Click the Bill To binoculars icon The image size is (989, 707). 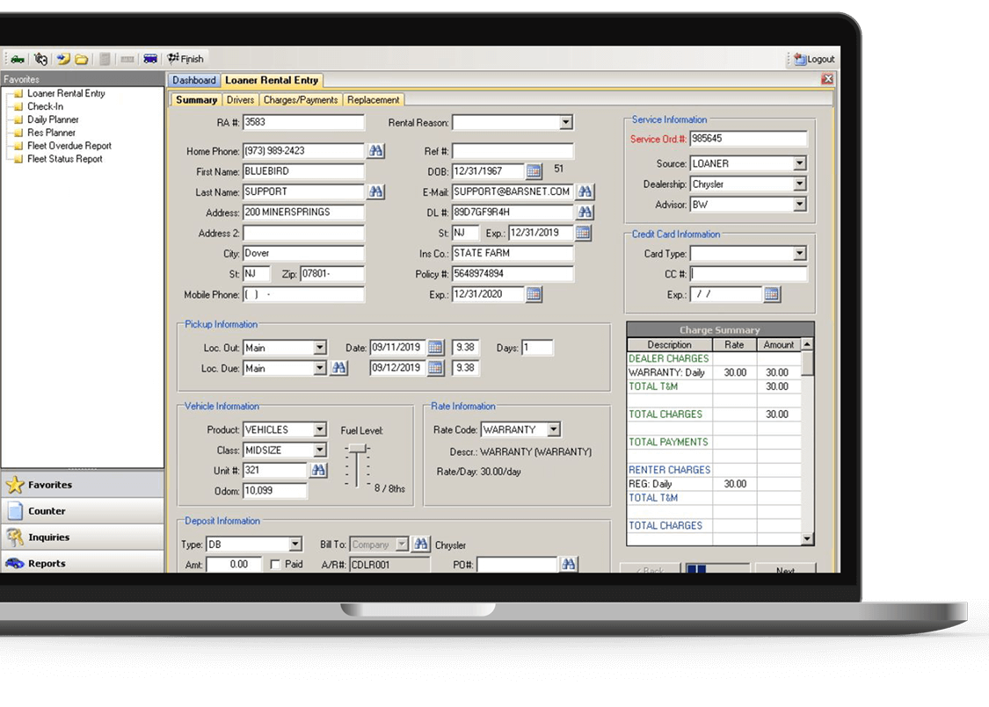[421, 544]
